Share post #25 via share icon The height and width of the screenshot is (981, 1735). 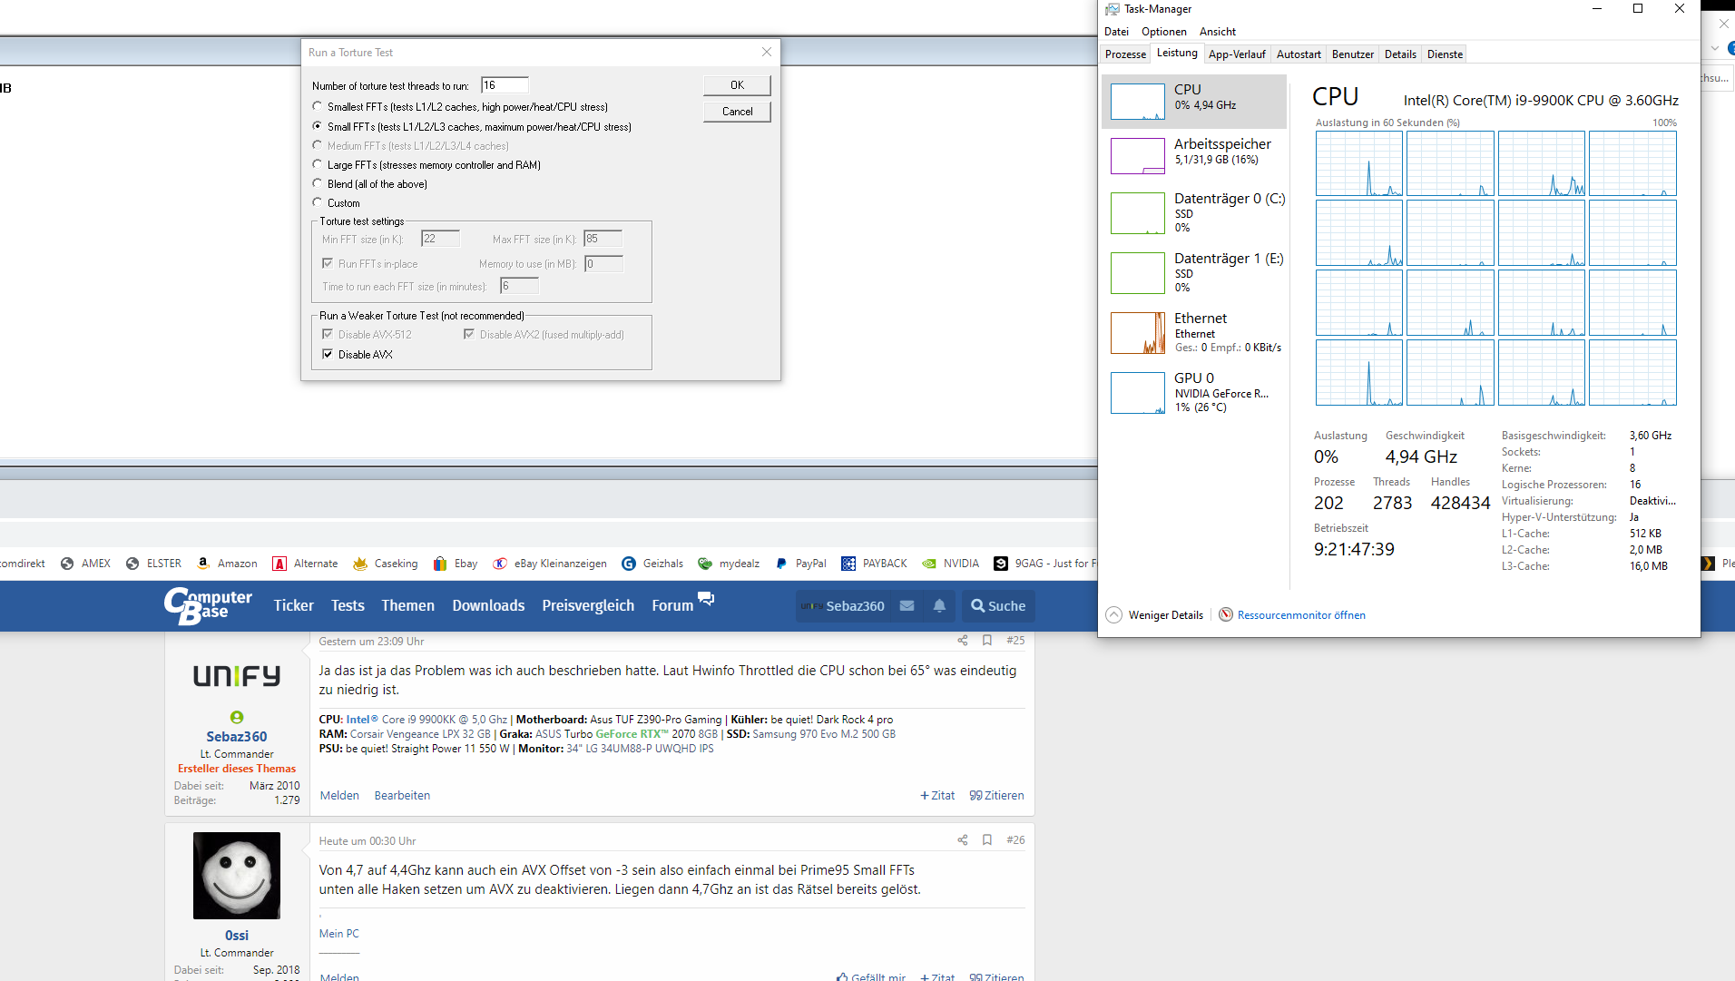pyautogui.click(x=963, y=641)
